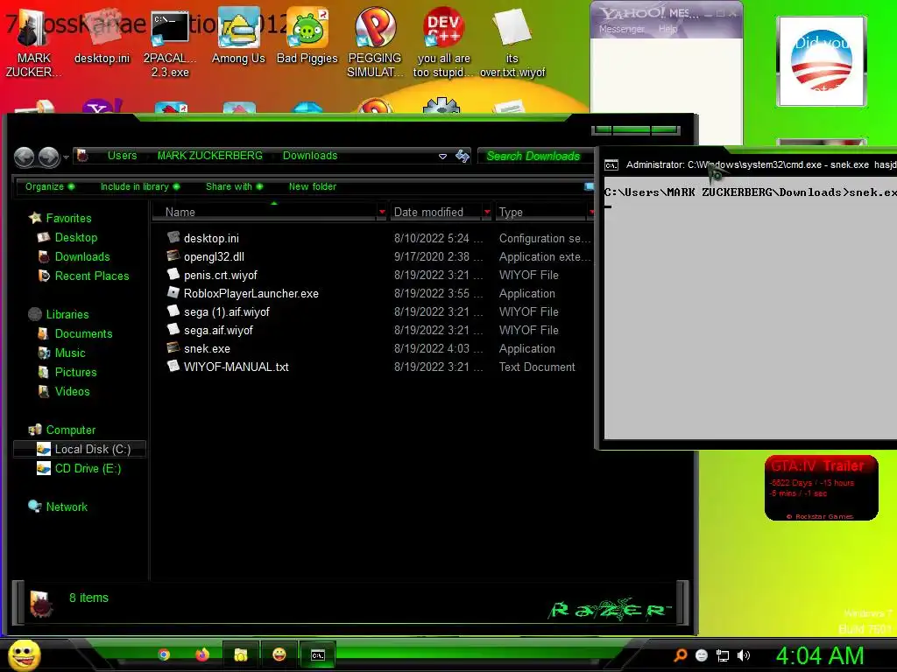Click the 4:04 AM taskbar clock
The height and width of the screenshot is (672, 897).
click(x=819, y=655)
